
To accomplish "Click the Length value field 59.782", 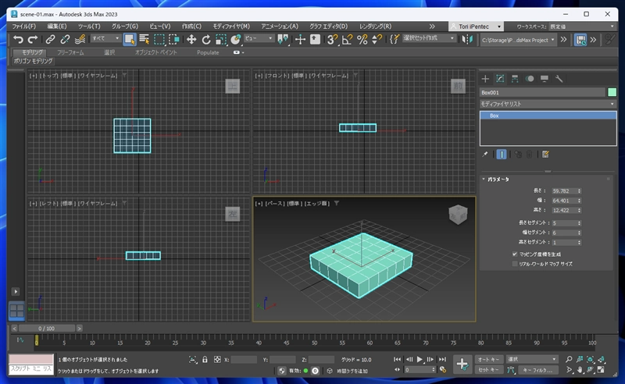I will coord(563,190).
